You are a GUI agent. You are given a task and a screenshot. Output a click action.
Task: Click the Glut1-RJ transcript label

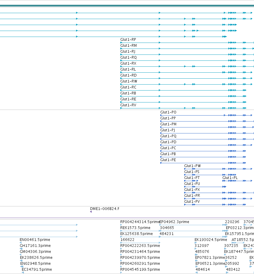pyautogui.click(x=128, y=52)
